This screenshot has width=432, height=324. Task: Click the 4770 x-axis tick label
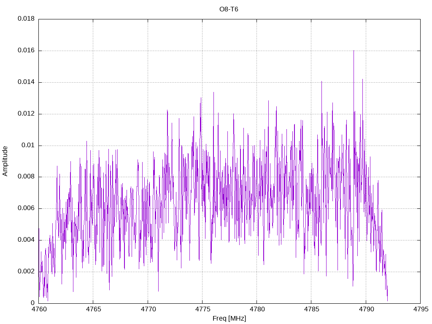148,309
